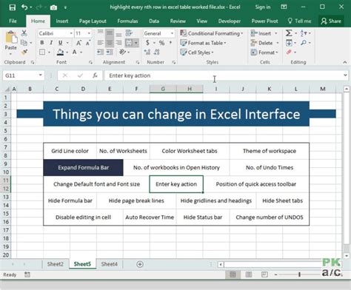Viewport: 351px width, 290px height.
Task: Click the Tell me search box
Action: click(x=299, y=21)
